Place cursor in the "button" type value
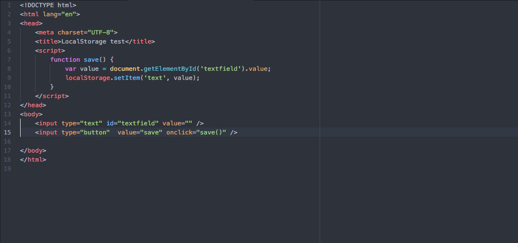 tap(95, 132)
